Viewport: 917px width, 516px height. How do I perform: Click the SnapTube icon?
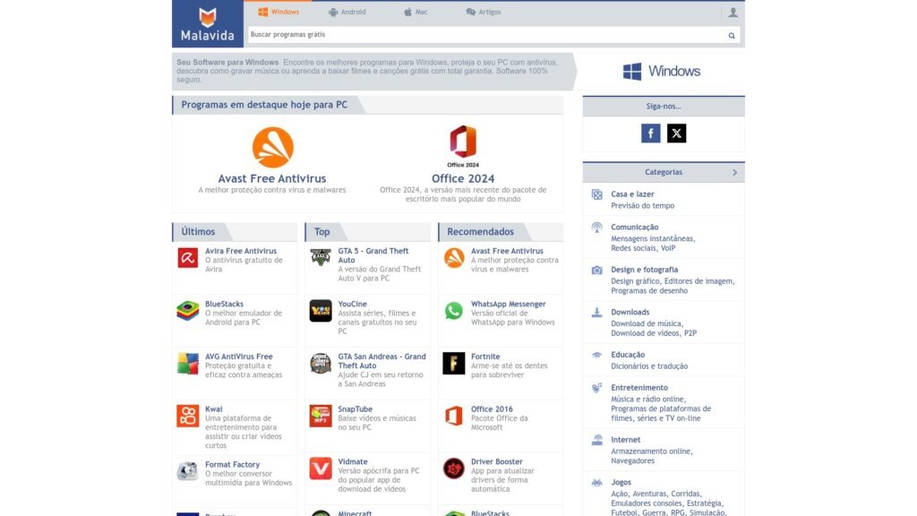pyautogui.click(x=321, y=416)
